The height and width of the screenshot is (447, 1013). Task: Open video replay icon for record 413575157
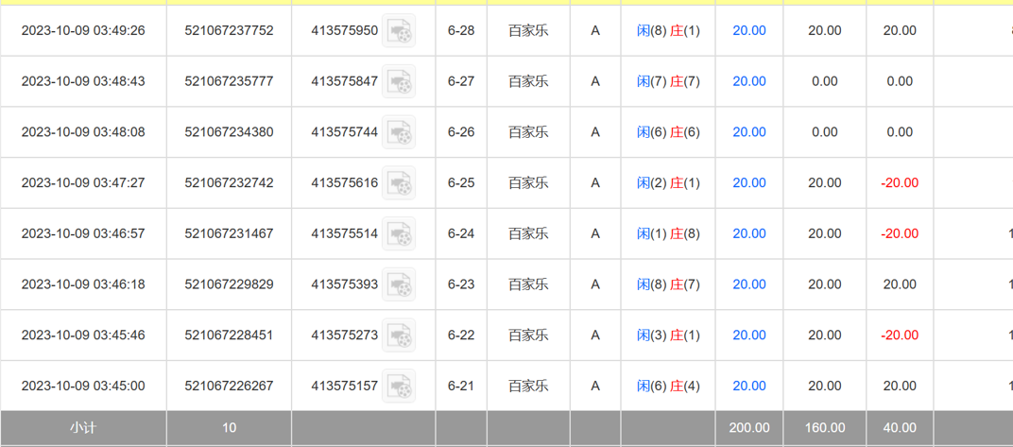point(399,386)
